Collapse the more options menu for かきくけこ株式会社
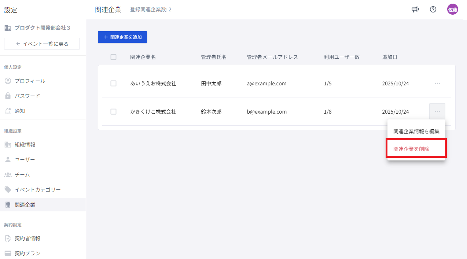 coord(437,112)
